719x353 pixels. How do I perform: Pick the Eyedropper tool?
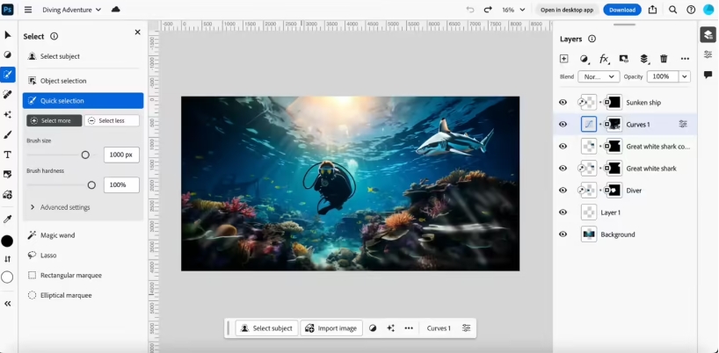[8, 219]
